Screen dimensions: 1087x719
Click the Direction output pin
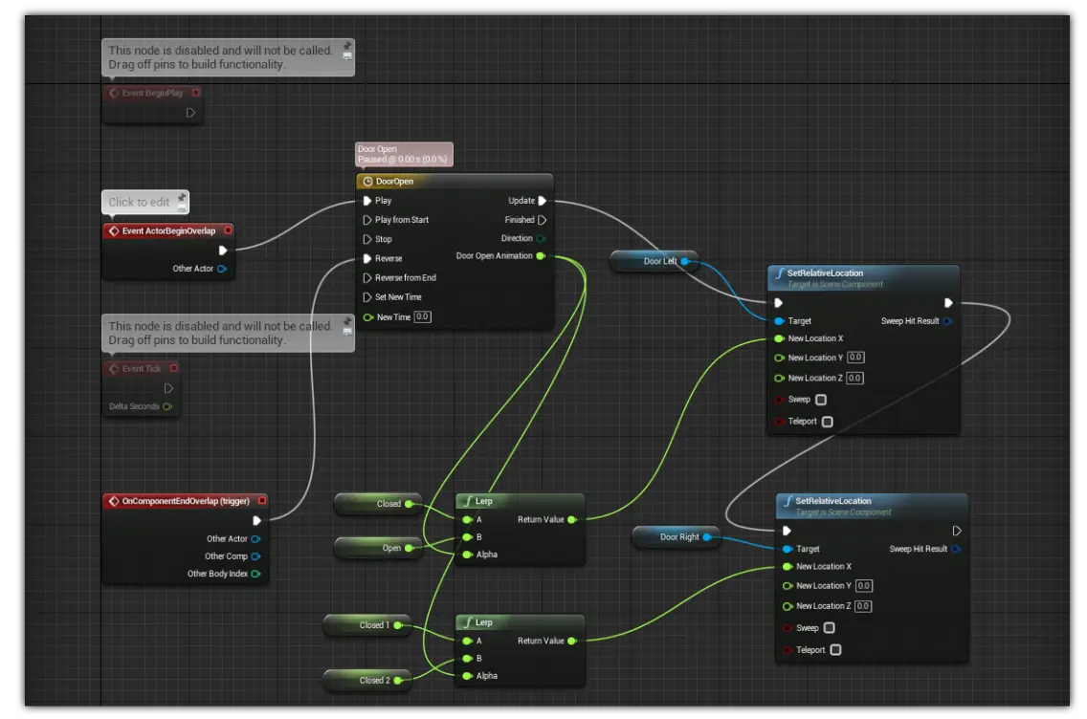(541, 238)
